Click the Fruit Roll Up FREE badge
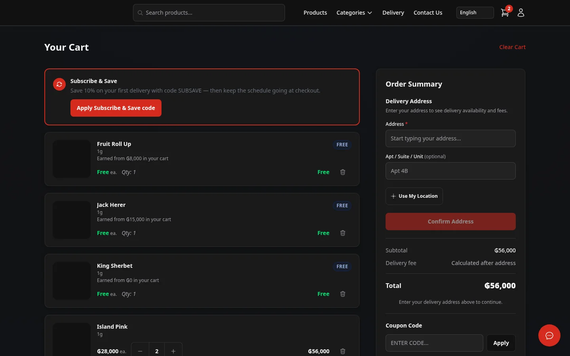Image resolution: width=570 pixels, height=356 pixels. [342, 145]
